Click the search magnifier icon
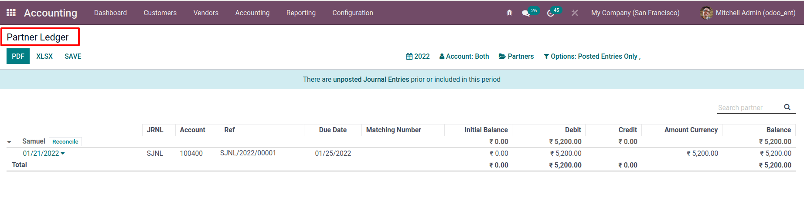Screen dimensions: 804x198 787,107
